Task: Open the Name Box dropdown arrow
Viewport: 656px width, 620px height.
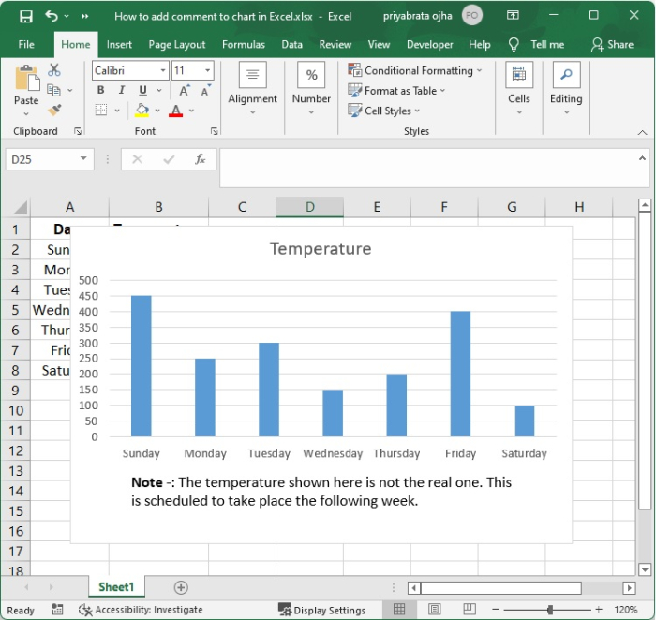Action: [x=83, y=159]
